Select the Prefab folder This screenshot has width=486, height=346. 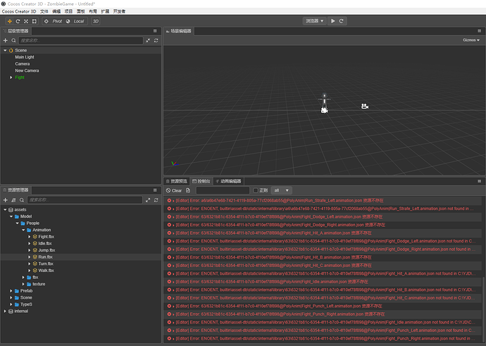pyautogui.click(x=26, y=291)
